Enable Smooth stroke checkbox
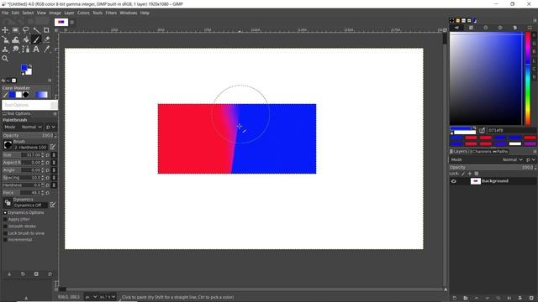The height and width of the screenshot is (302, 538). (x=5, y=226)
